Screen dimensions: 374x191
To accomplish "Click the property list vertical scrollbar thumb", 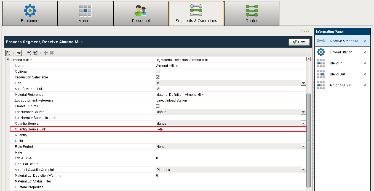I will [x=308, y=140].
